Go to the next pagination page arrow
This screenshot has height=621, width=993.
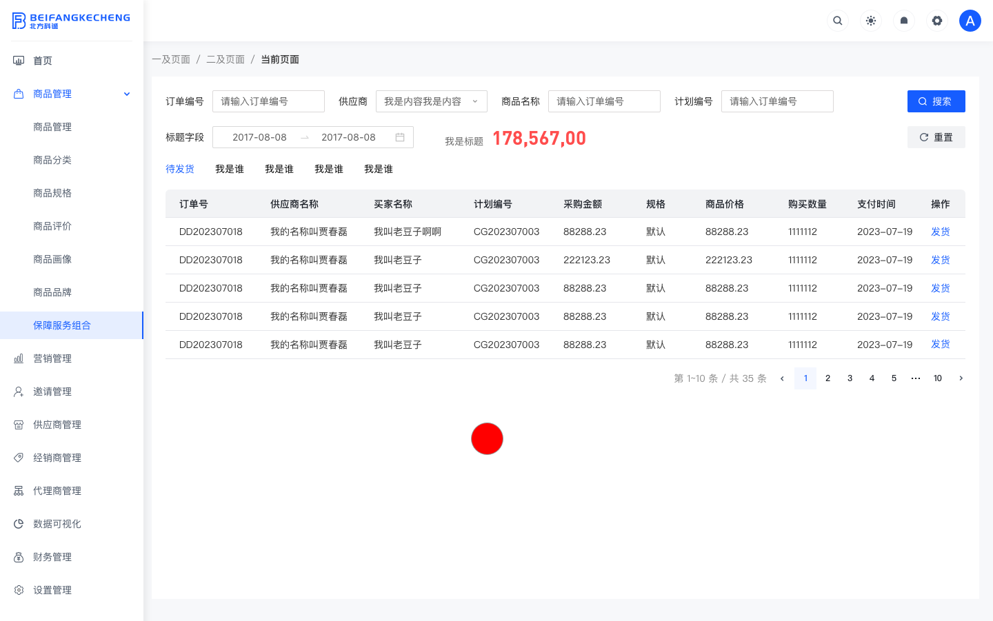click(961, 378)
